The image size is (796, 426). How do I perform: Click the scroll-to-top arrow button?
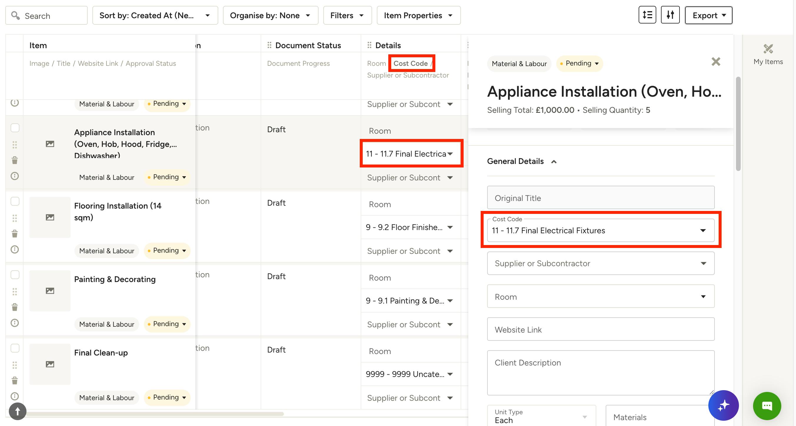pos(18,411)
